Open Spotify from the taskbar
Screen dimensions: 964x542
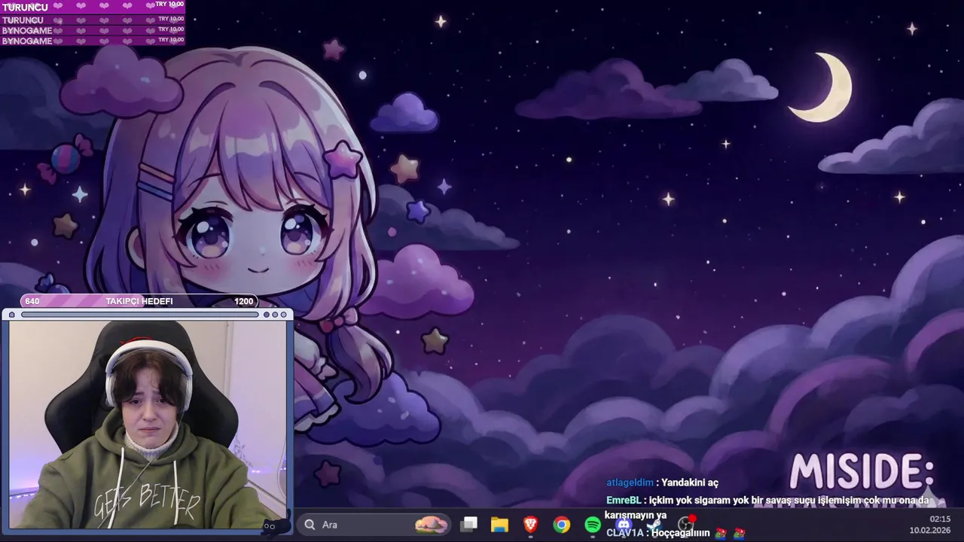pyautogui.click(x=593, y=525)
